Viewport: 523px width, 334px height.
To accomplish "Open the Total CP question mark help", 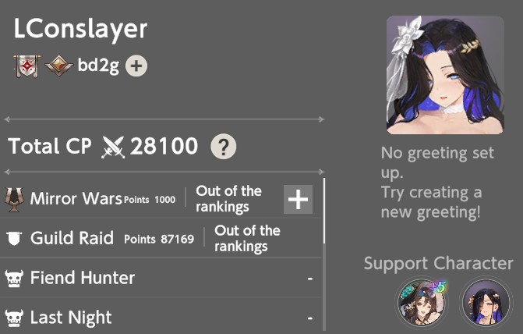I will [x=224, y=146].
